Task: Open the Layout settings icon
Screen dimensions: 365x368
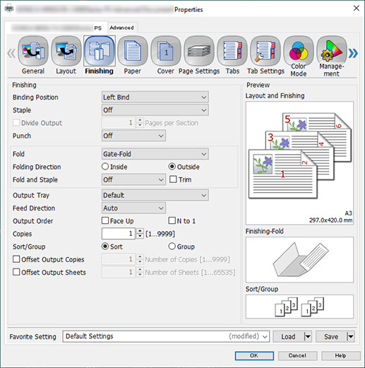Action: pyautogui.click(x=66, y=51)
